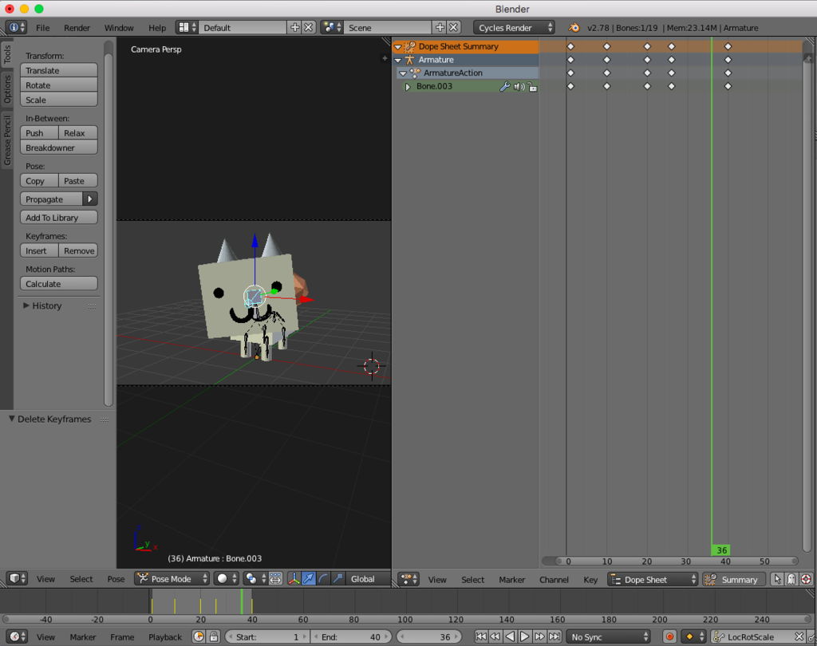
Task: Play the animation in reverse
Action: point(510,636)
